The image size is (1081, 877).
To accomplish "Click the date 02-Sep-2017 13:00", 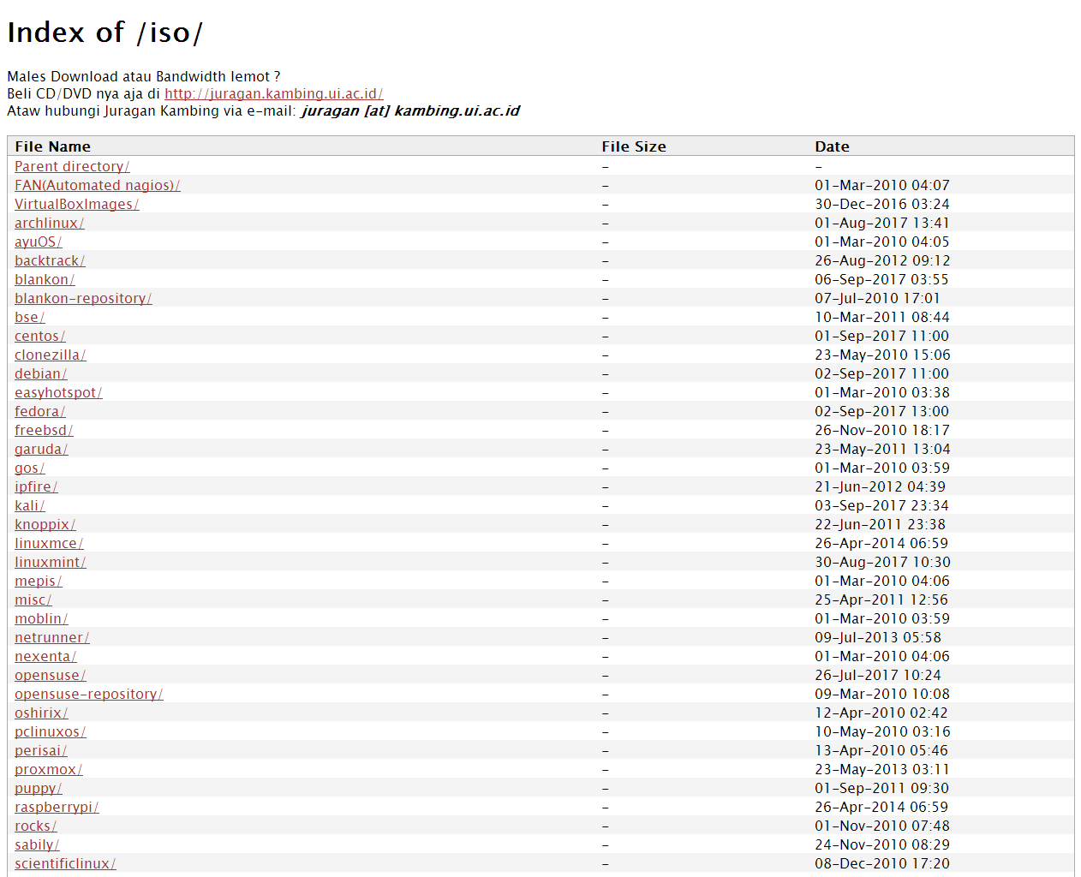I will click(x=881, y=411).
